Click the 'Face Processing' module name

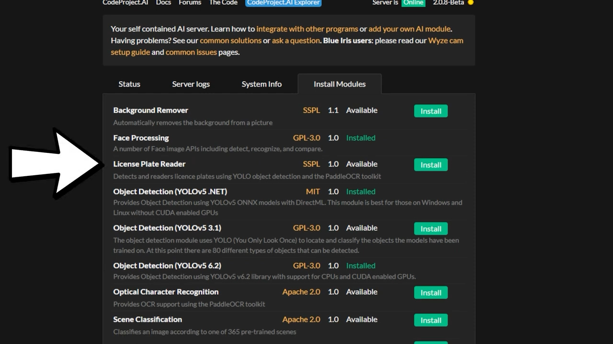click(141, 138)
